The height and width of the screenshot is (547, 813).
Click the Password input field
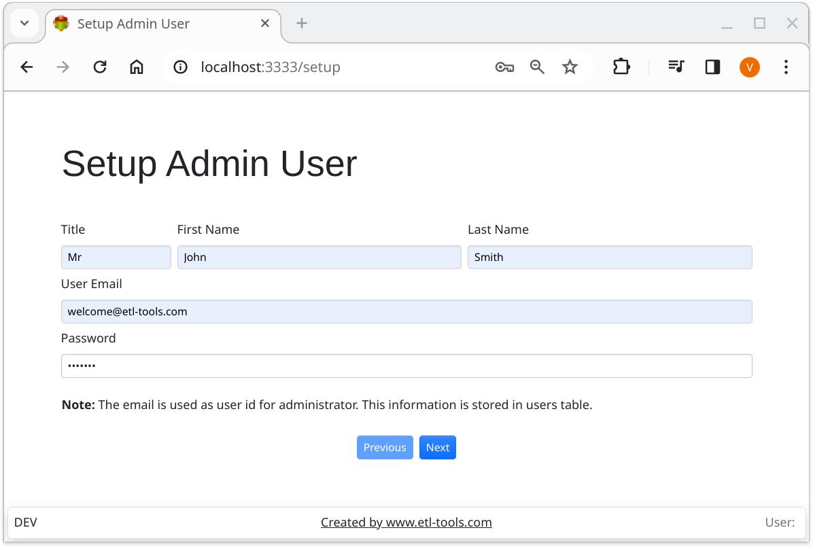[406, 366]
